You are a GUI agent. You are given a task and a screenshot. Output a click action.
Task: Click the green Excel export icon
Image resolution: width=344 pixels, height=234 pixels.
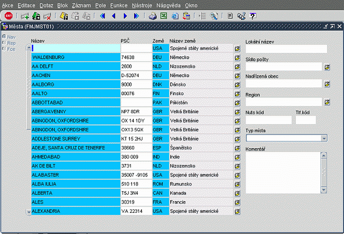coord(164,16)
